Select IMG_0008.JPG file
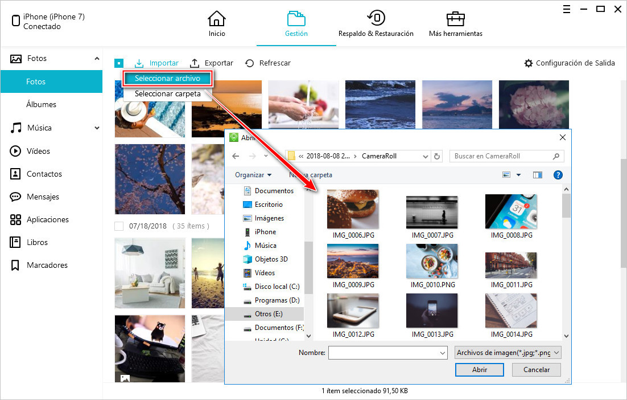The image size is (627, 400). point(511,216)
